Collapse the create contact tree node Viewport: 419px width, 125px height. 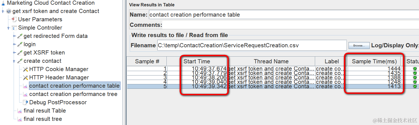coord(14,61)
